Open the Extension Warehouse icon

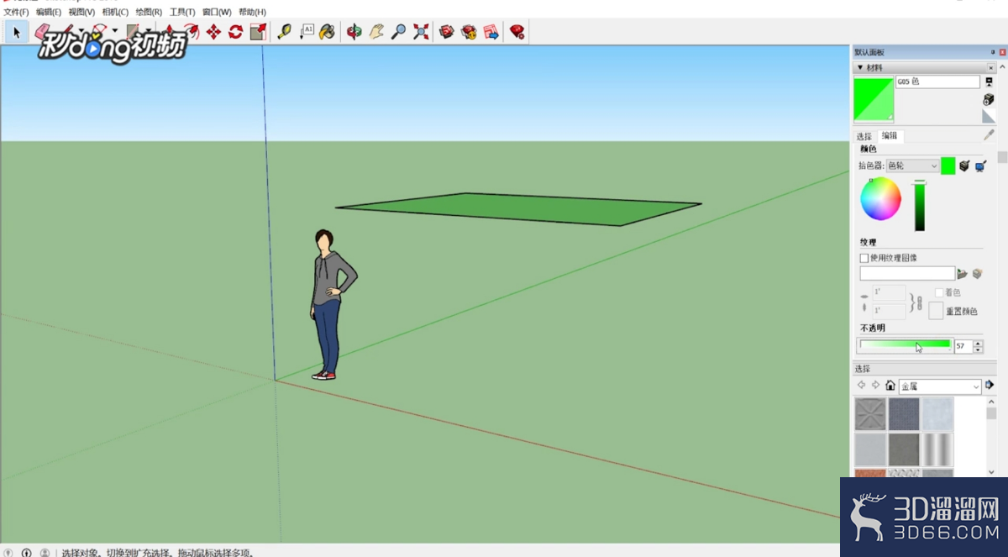pyautogui.click(x=469, y=32)
